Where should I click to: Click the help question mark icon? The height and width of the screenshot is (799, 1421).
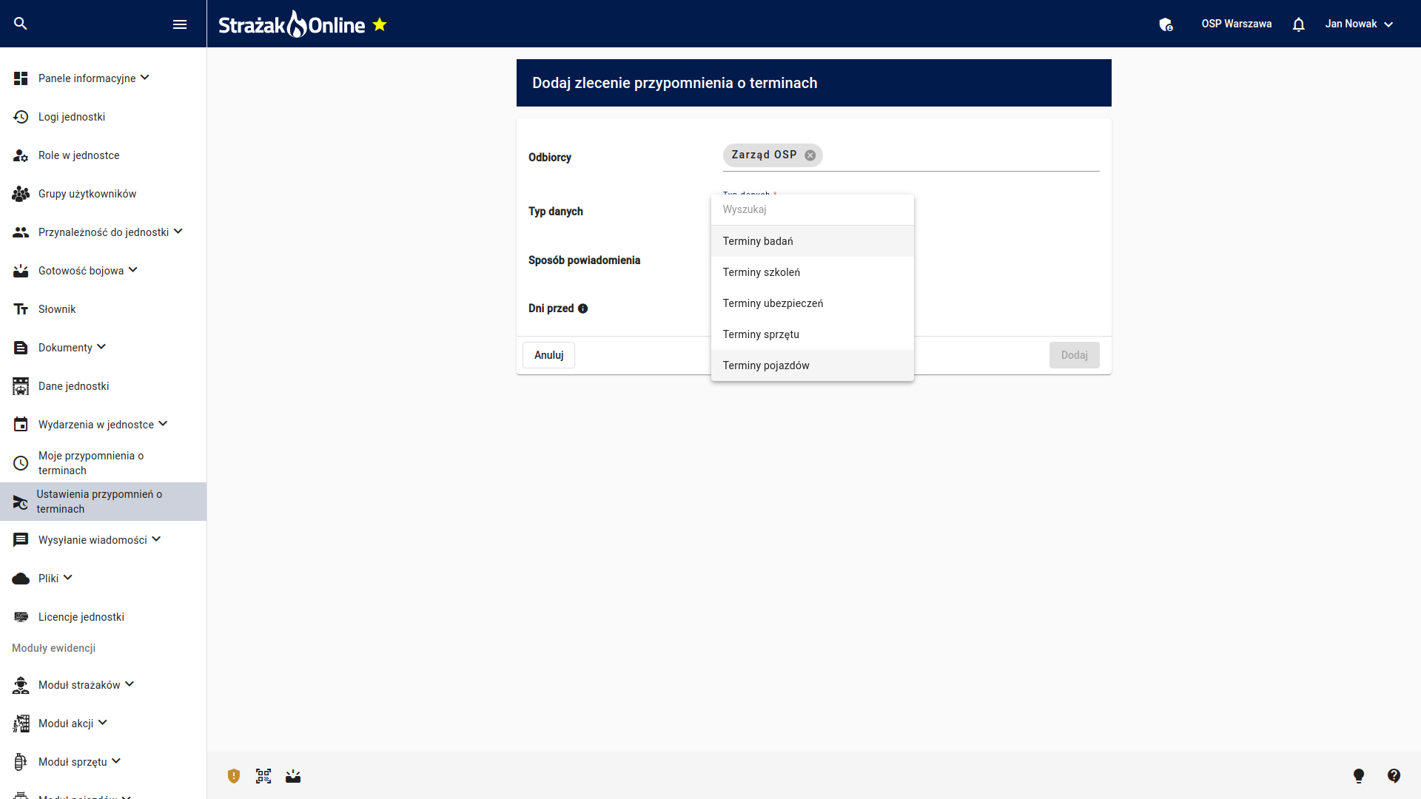[1394, 775]
